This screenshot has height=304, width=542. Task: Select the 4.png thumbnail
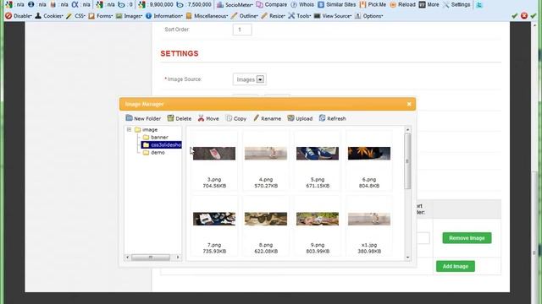(x=266, y=154)
